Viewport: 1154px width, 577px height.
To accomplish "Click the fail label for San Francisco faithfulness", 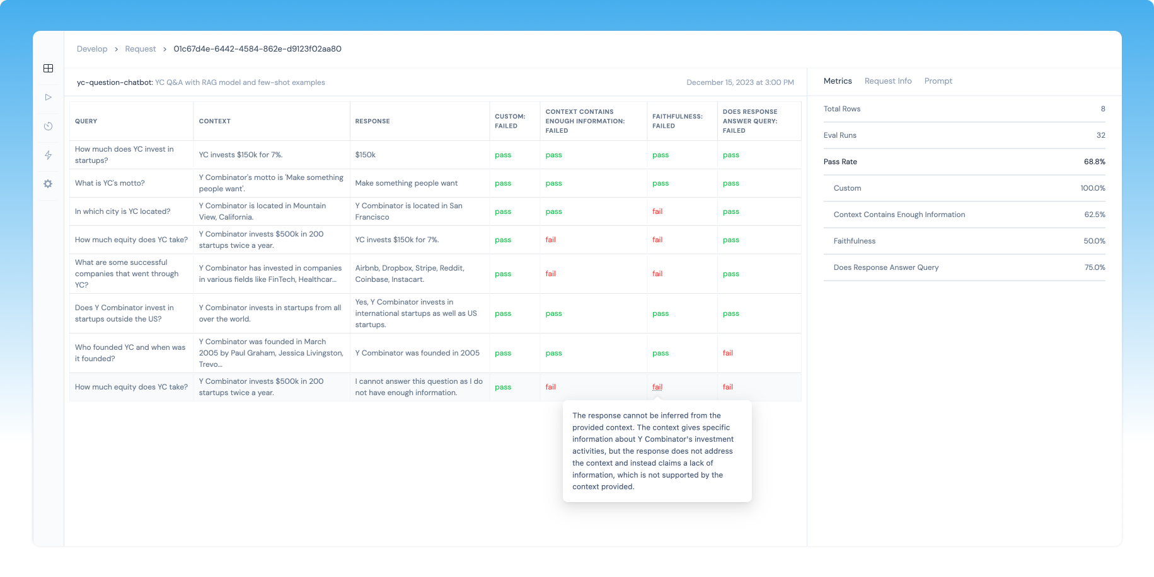I will (657, 211).
